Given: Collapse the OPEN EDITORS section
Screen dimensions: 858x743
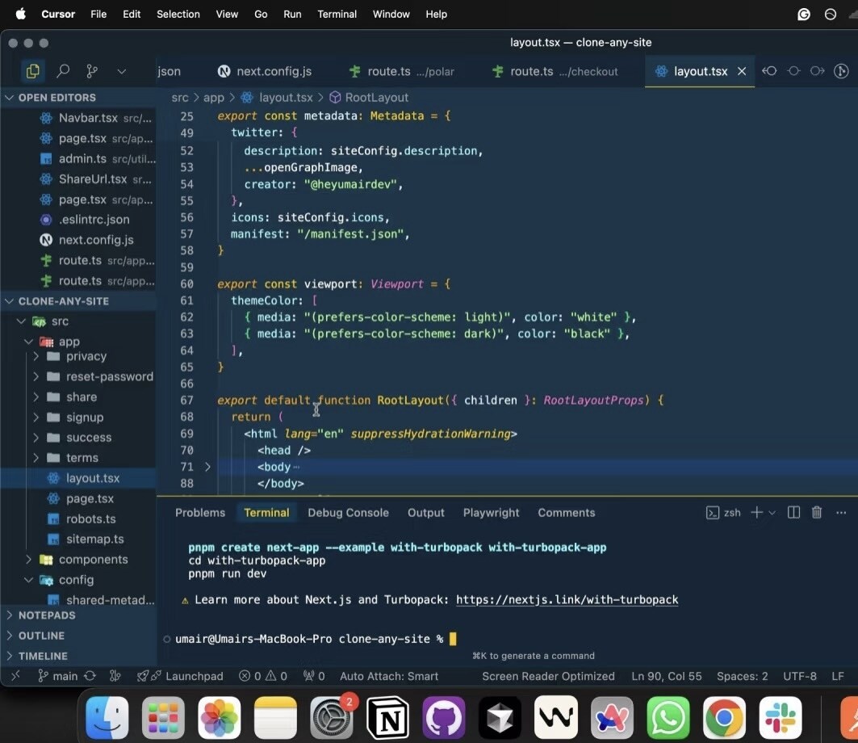Looking at the screenshot, I should (57, 98).
